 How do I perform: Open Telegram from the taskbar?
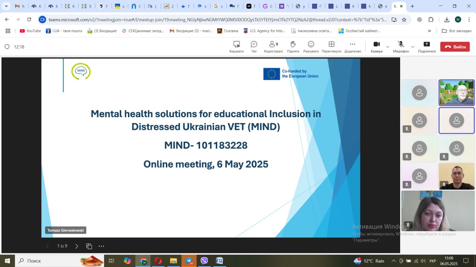point(189,261)
